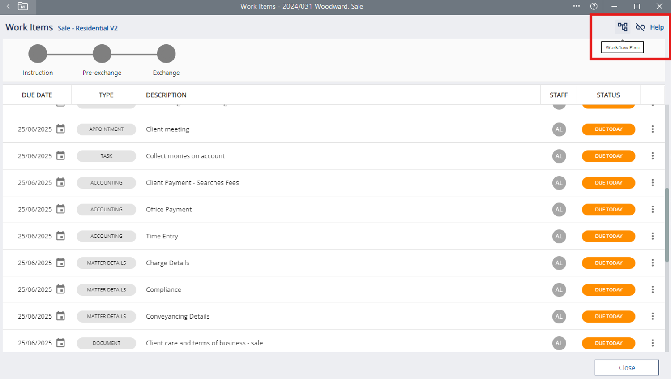Open the help question mark icon
The image size is (671, 379).
[594, 6]
